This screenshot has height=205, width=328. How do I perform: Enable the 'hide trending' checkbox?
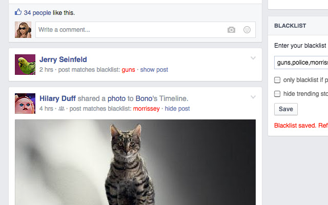[277, 94]
